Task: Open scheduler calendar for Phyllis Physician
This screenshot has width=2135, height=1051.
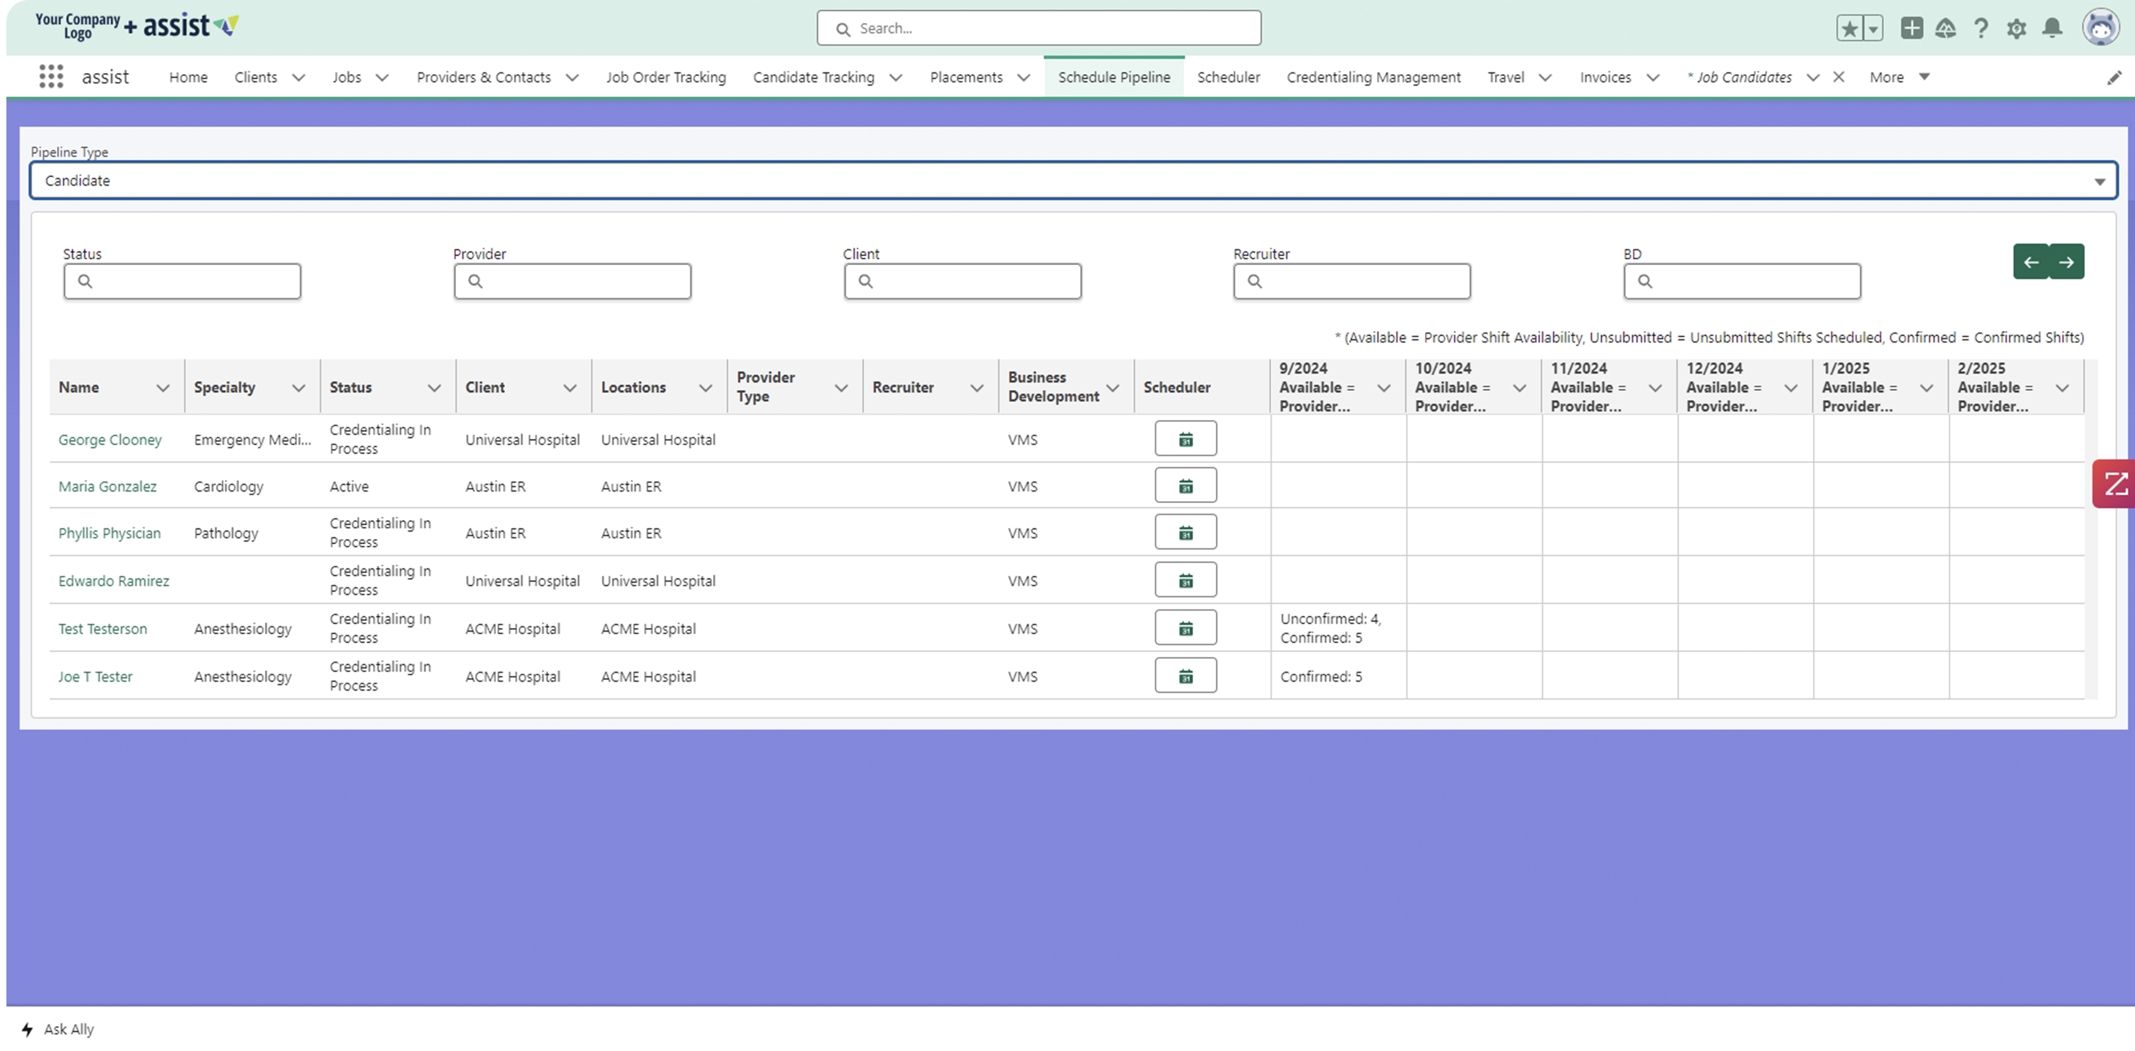Action: (x=1185, y=532)
